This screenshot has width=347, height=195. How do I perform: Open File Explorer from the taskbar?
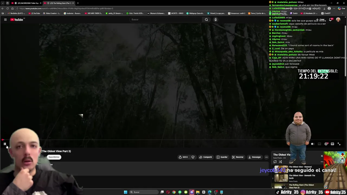(x=198, y=192)
